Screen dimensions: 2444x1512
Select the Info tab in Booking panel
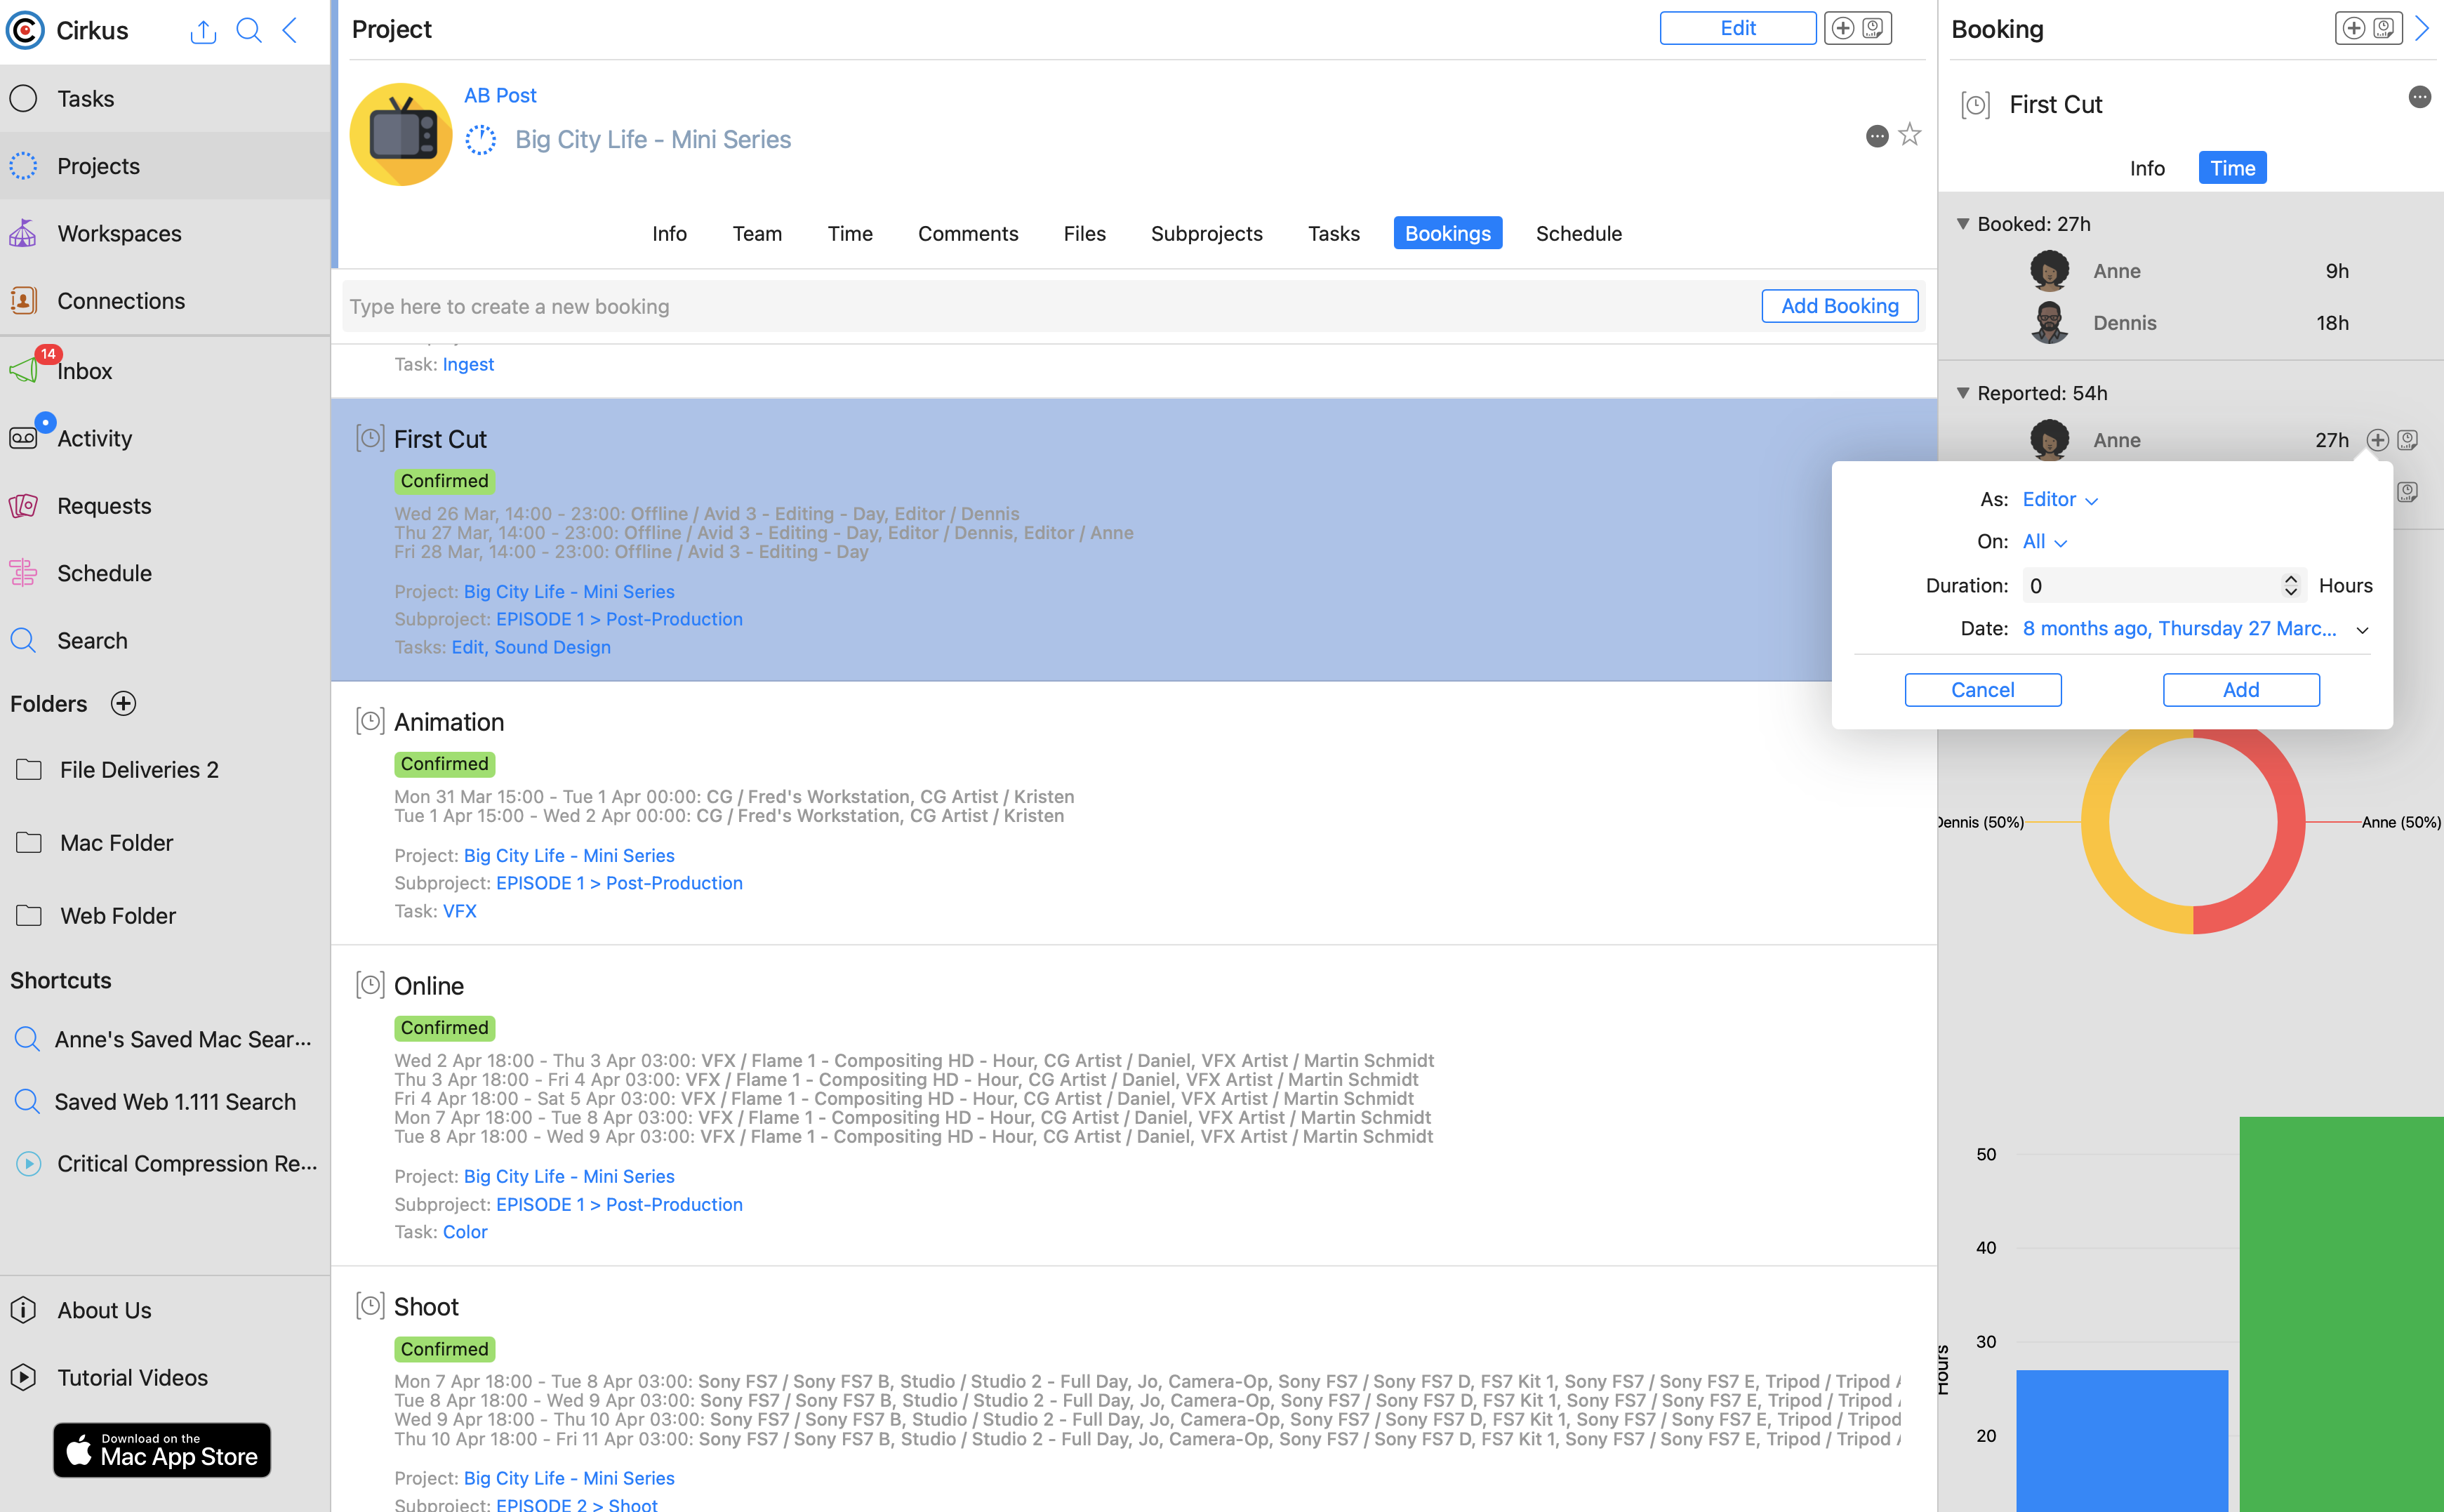(2146, 168)
